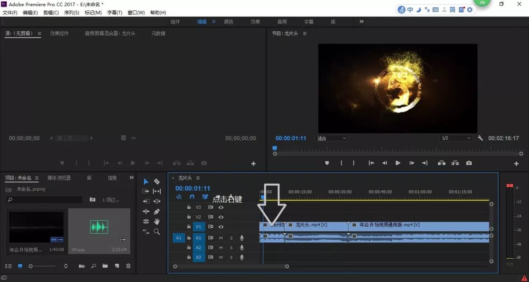Open the source panel menu
Screen dimensions: 529x282
(x=40, y=33)
